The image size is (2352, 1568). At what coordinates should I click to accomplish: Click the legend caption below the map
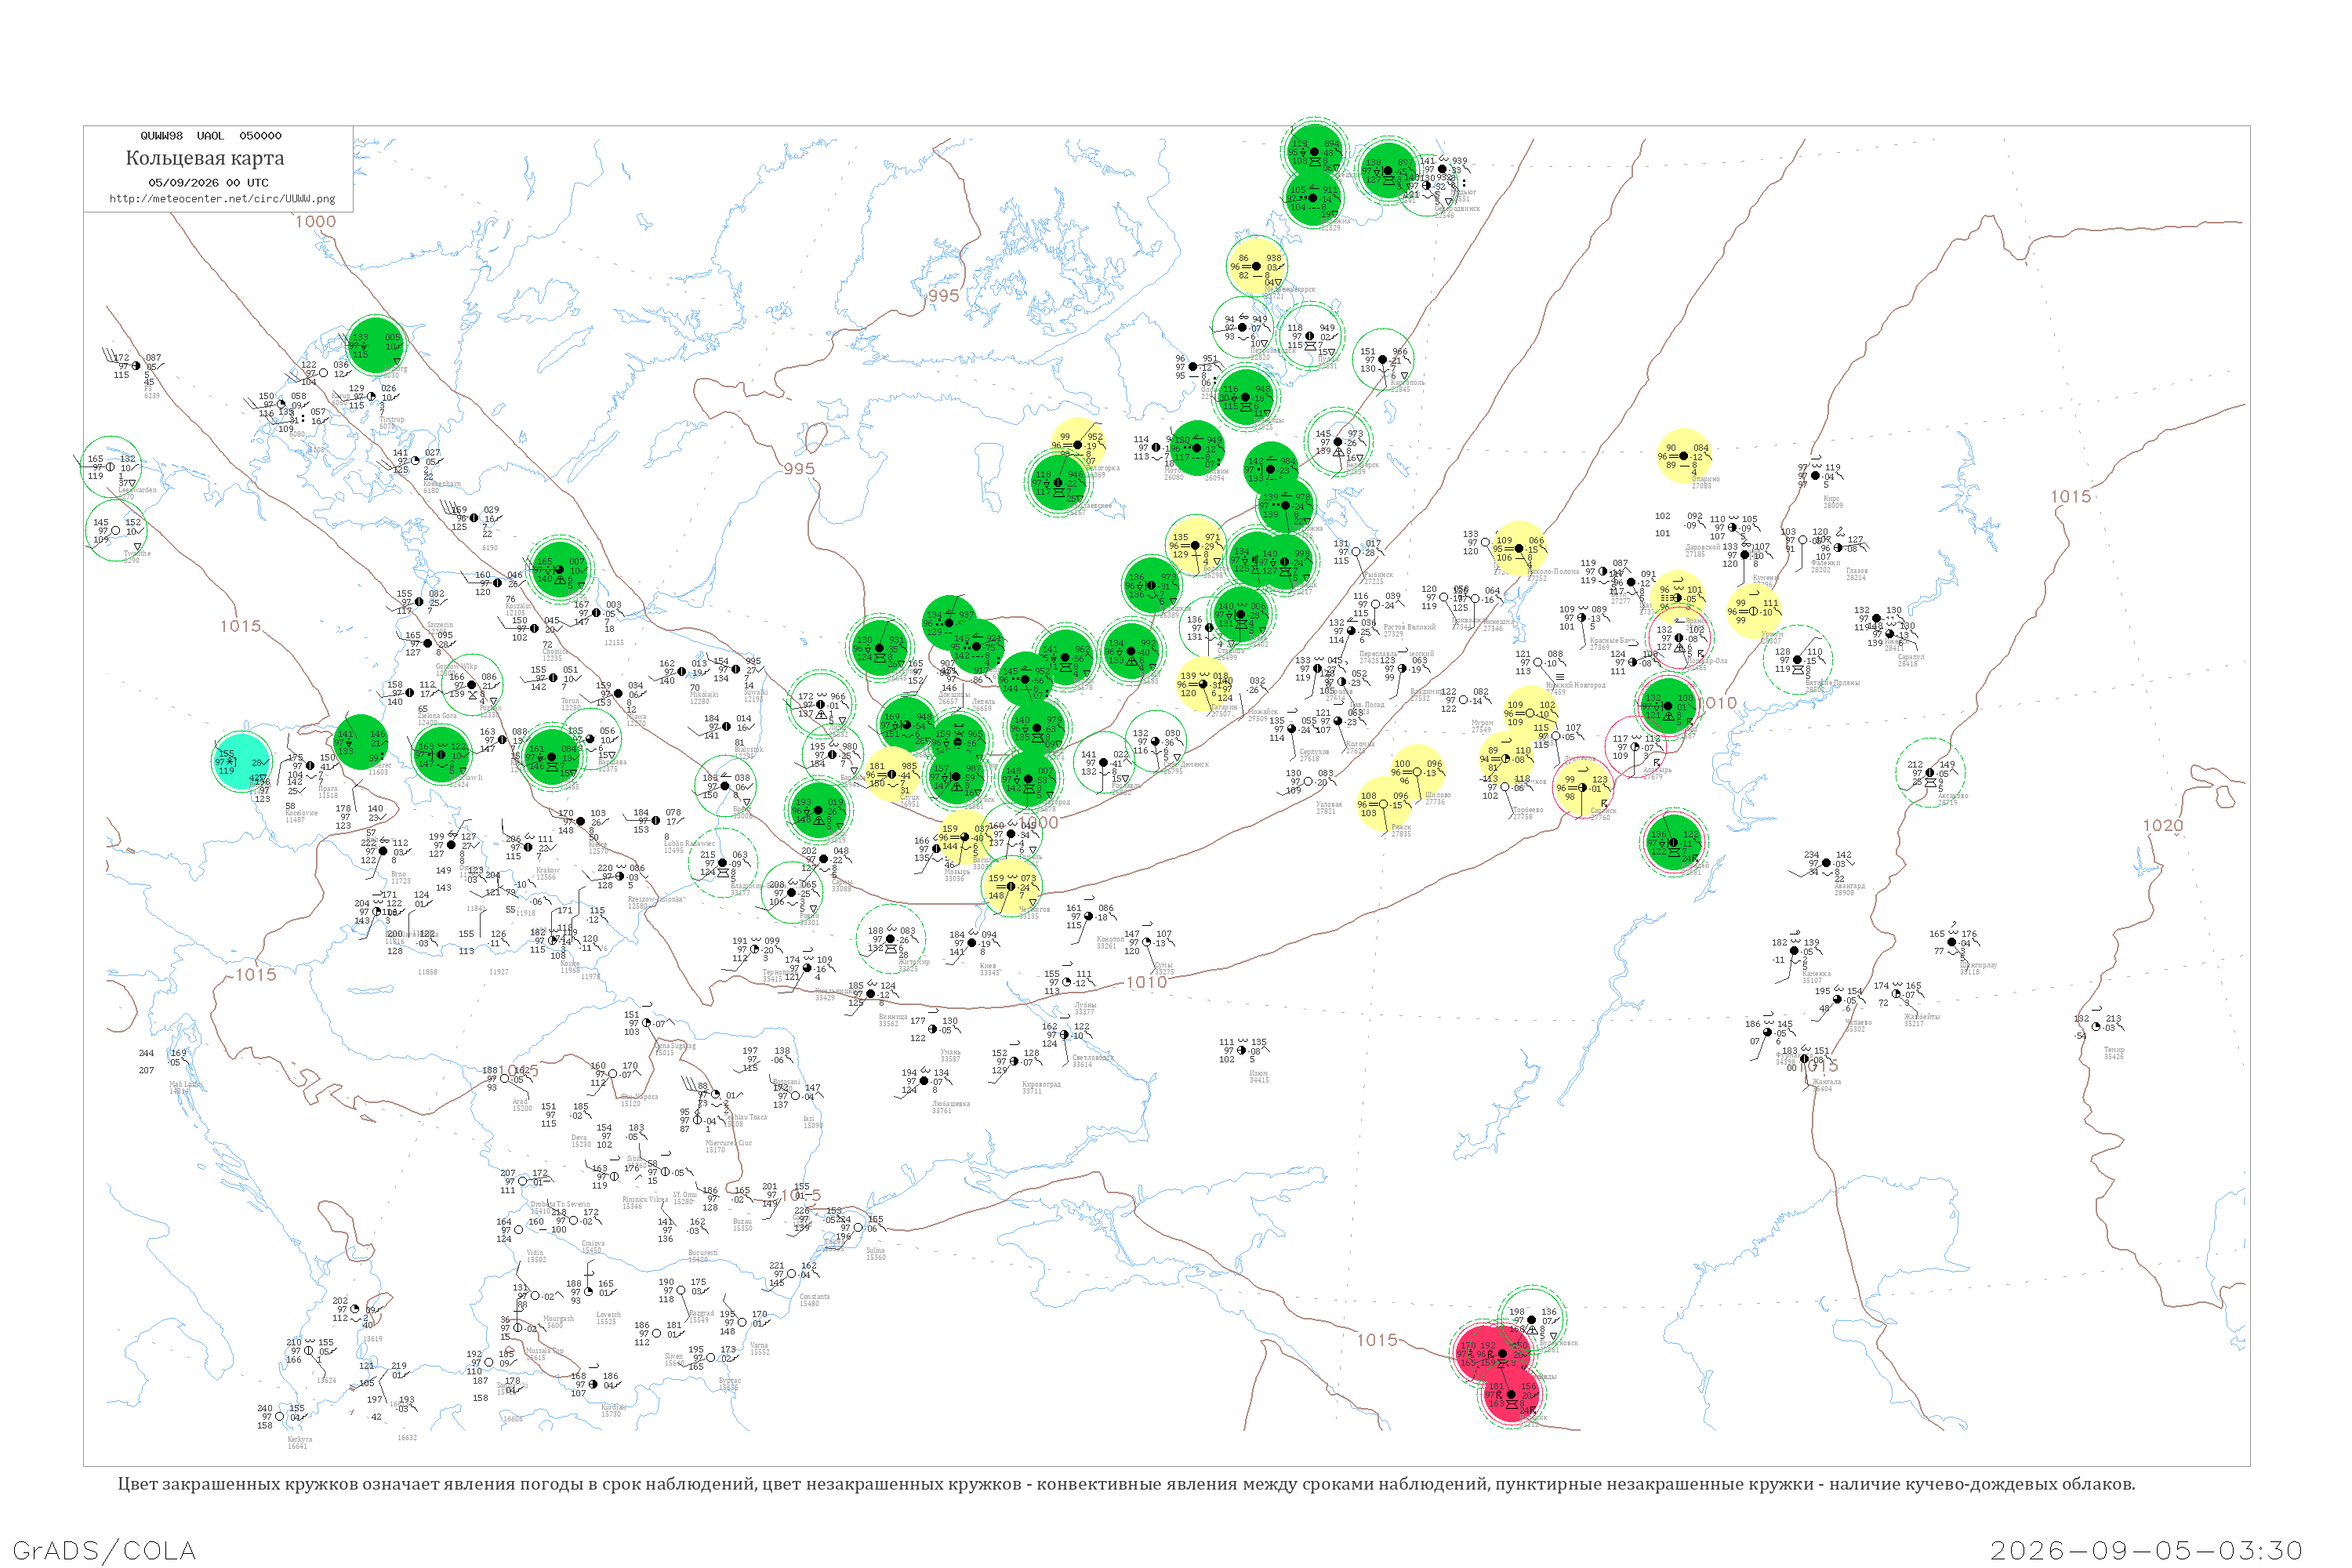tap(1126, 1484)
